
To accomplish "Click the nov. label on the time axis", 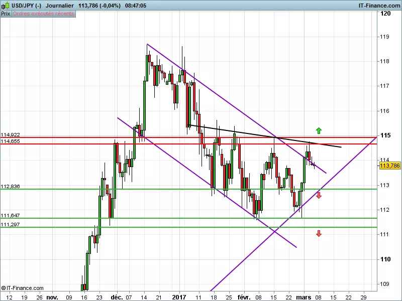I will click(x=52, y=297).
